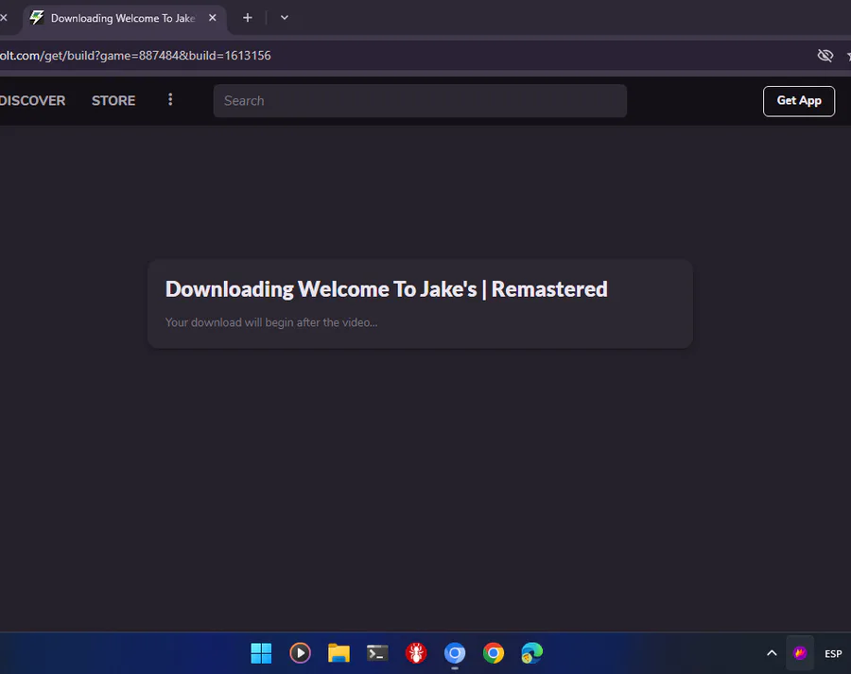
Task: Click the browser address bar URL
Action: (135, 56)
